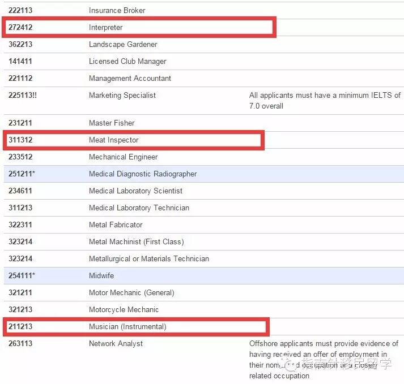Select occupation code 231211
This screenshot has height=384, width=404.
click(x=20, y=123)
